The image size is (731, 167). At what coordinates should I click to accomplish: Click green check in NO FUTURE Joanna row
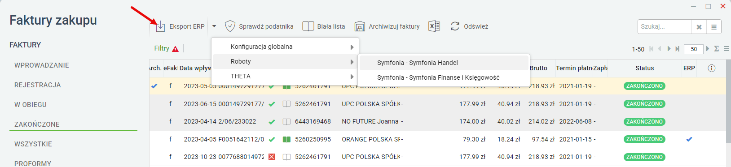(x=272, y=122)
